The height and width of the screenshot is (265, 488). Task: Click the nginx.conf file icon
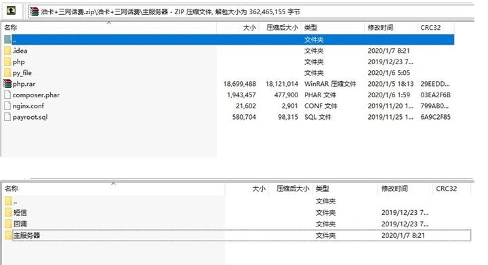click(x=7, y=106)
